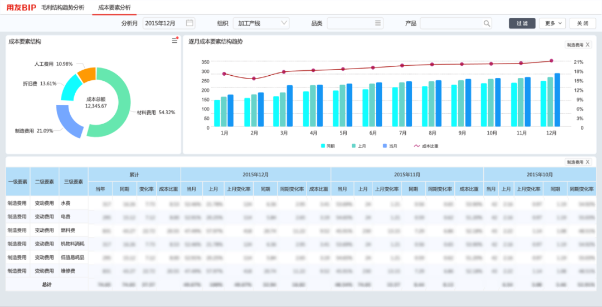Remove the 制造费用 tag above the table
Image resolution: width=602 pixels, height=307 pixels.
click(x=587, y=162)
